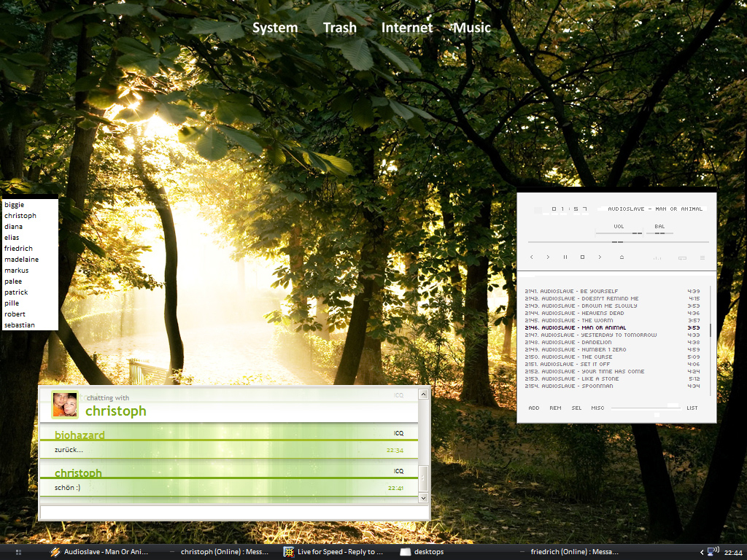This screenshot has width=747, height=560.
Task: Select contact sebastian in the buddy list
Action: point(30,325)
